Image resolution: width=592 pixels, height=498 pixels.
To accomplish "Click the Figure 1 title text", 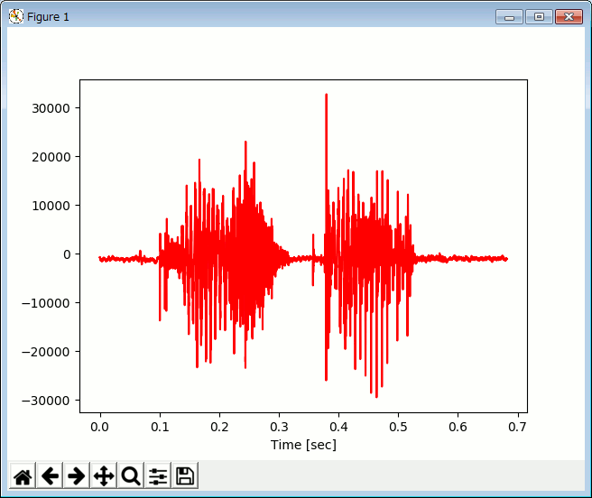I will click(48, 17).
